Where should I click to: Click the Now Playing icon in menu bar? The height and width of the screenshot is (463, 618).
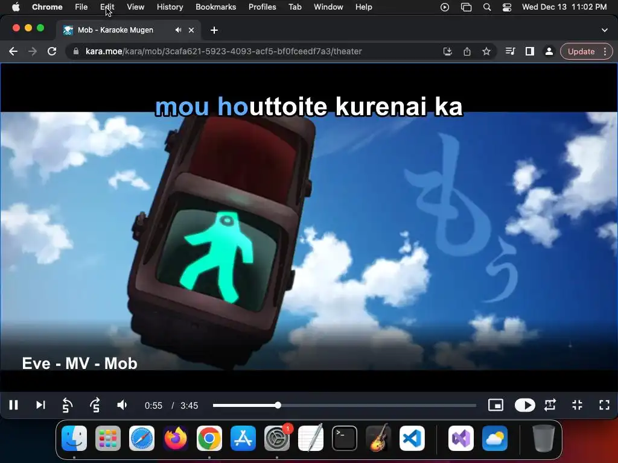click(x=445, y=7)
